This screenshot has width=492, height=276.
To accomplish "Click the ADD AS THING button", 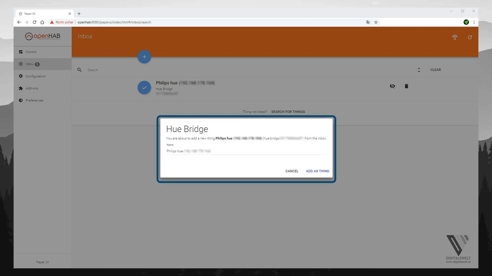I will click(317, 171).
